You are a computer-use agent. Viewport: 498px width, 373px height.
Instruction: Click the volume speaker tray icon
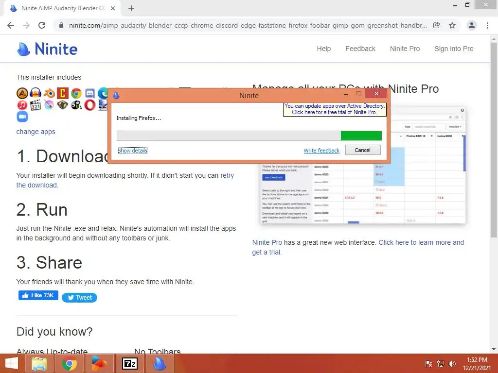click(x=452, y=363)
